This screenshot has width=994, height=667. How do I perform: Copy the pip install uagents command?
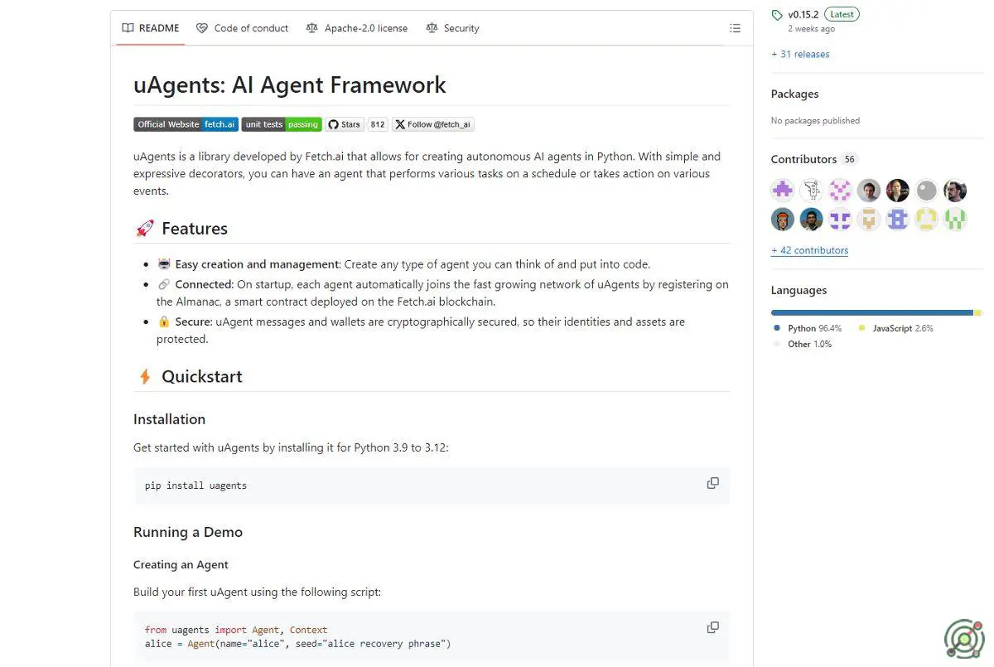pyautogui.click(x=712, y=483)
